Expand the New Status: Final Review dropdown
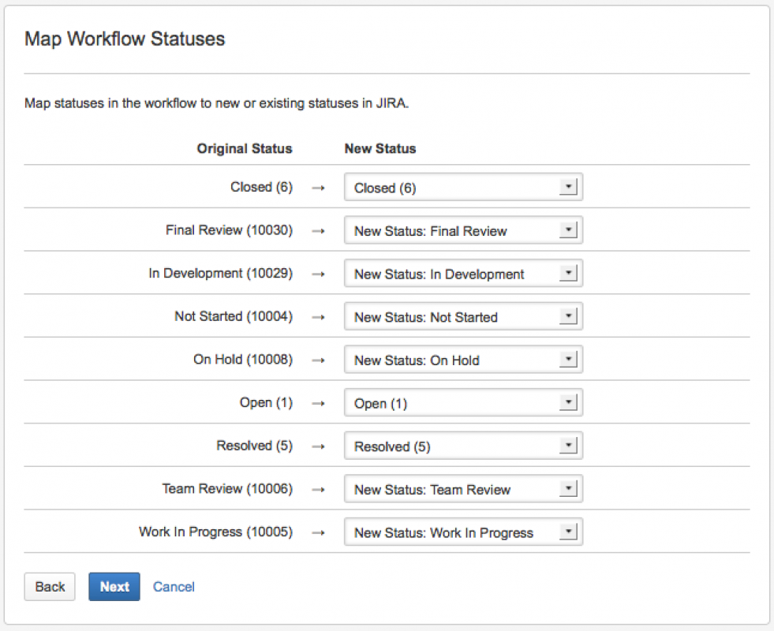This screenshot has width=774, height=631. pos(463,231)
